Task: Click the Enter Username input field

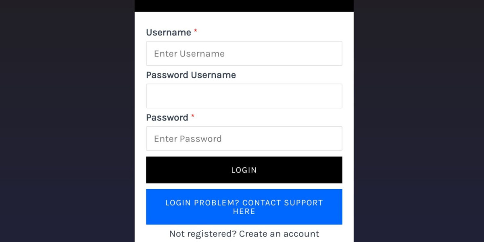Action: point(244,53)
